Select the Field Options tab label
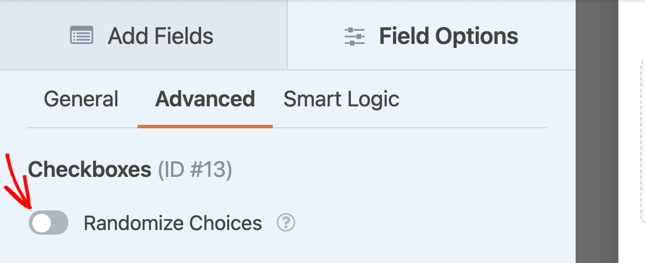Image resolution: width=645 pixels, height=263 pixels. click(x=448, y=36)
